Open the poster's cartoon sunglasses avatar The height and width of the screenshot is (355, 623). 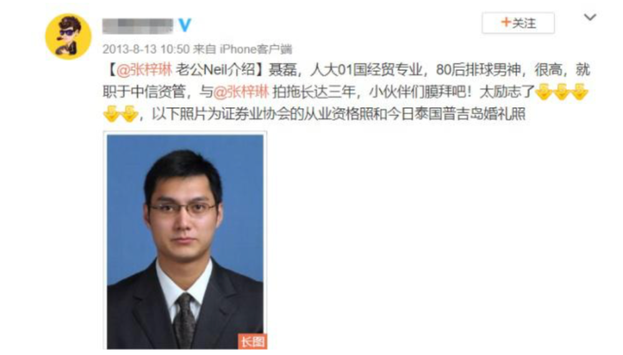click(68, 36)
